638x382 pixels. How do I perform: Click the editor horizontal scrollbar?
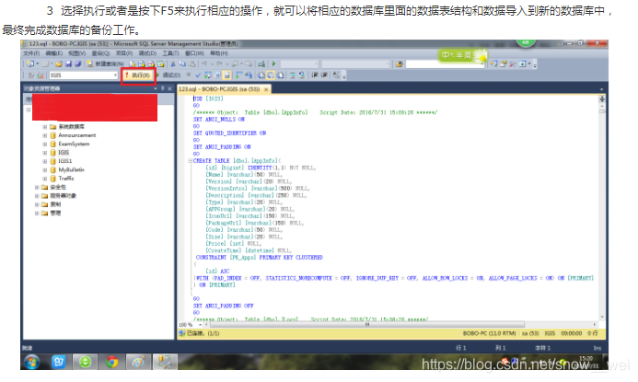(x=367, y=325)
